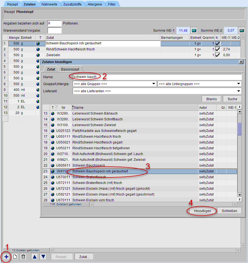Viewport: 248px width, 263px height.
Task: Move ingredient down with the down arrow
Action: click(x=43, y=257)
